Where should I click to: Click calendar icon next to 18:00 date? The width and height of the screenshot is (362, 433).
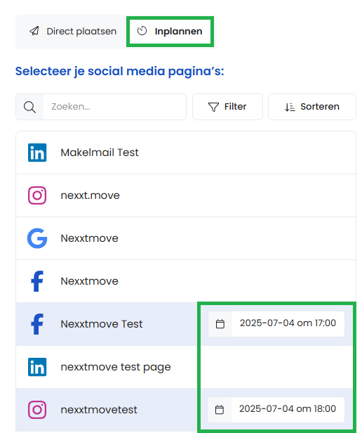[220, 410]
